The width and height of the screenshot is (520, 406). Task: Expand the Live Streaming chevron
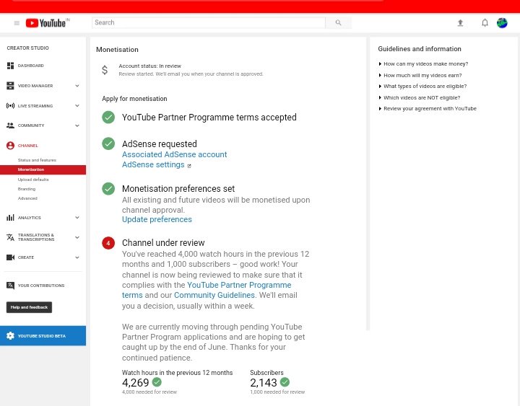[77, 106]
